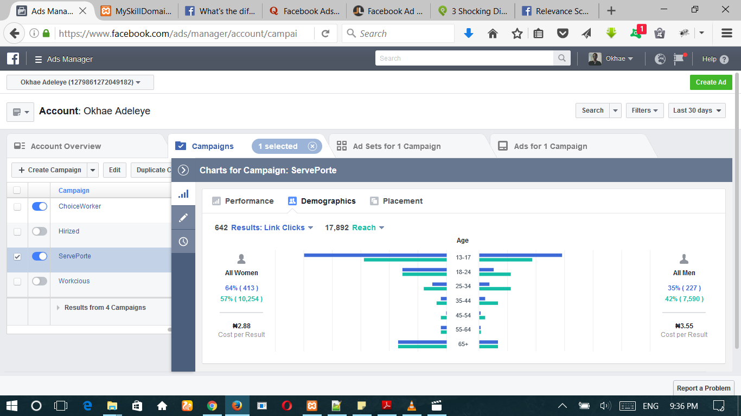Open the clock history icon in side panel

coord(183,242)
